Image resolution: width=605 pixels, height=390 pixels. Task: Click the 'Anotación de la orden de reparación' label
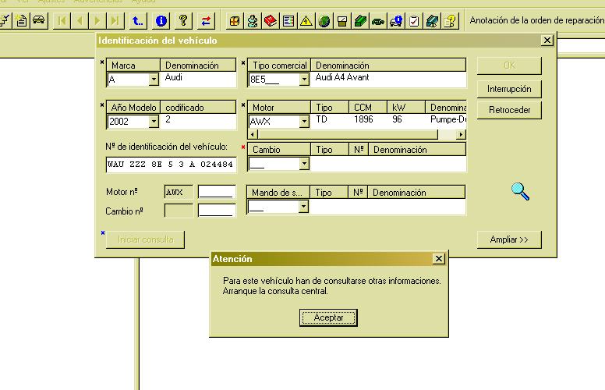click(537, 20)
